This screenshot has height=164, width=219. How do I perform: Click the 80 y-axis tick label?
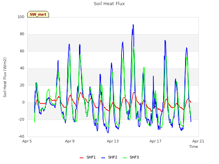(22, 34)
